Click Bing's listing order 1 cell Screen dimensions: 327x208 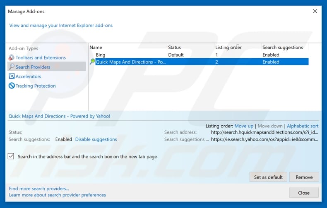tap(216, 55)
